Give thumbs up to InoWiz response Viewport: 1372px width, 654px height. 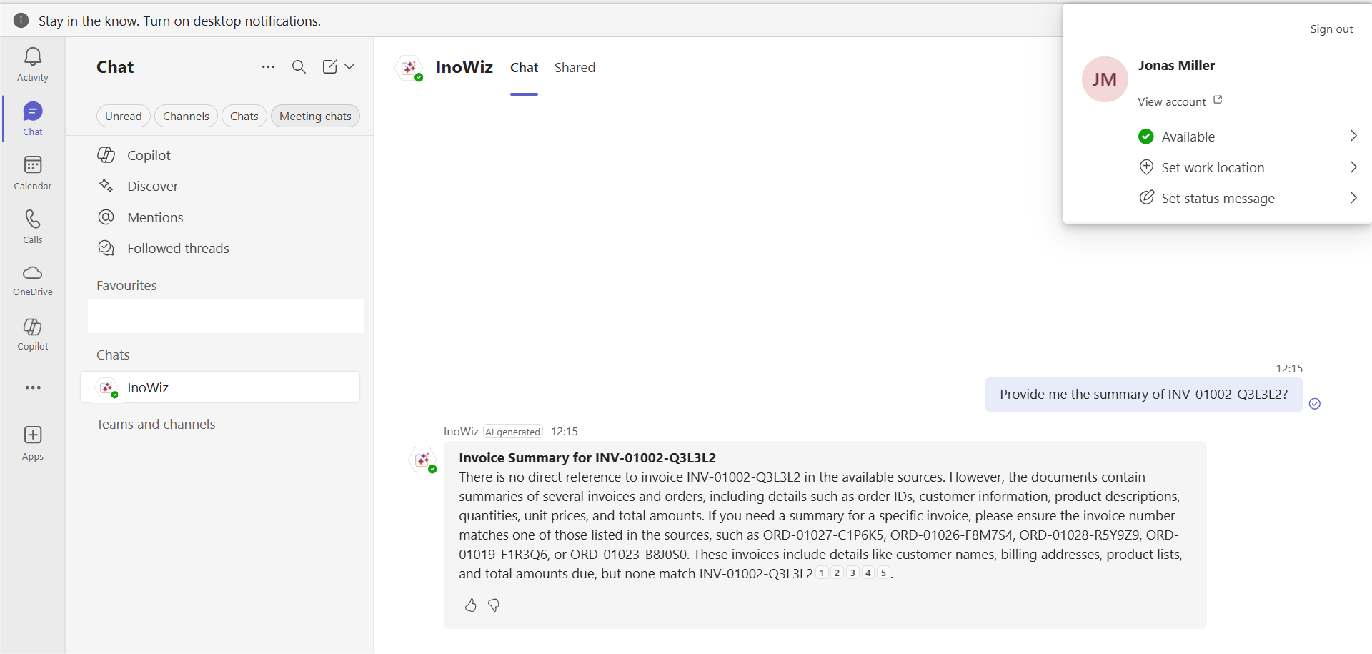(470, 605)
